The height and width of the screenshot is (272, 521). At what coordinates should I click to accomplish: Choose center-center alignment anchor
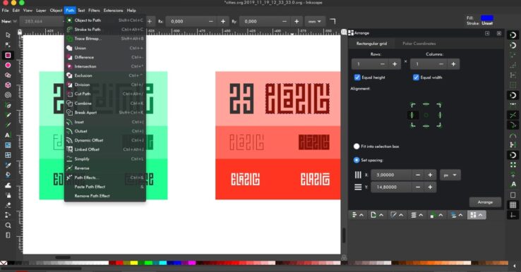pyautogui.click(x=426, y=115)
